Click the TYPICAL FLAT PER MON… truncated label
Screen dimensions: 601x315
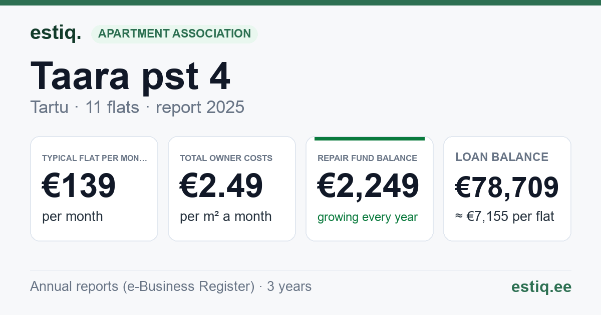[x=95, y=158]
